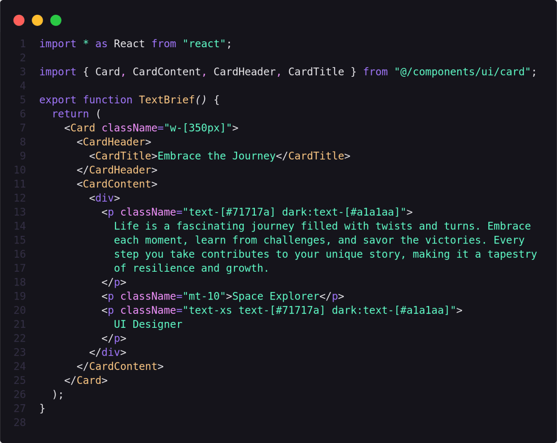The width and height of the screenshot is (557, 443).
Task: Click line number 28 in the gutter
Action: coord(20,422)
